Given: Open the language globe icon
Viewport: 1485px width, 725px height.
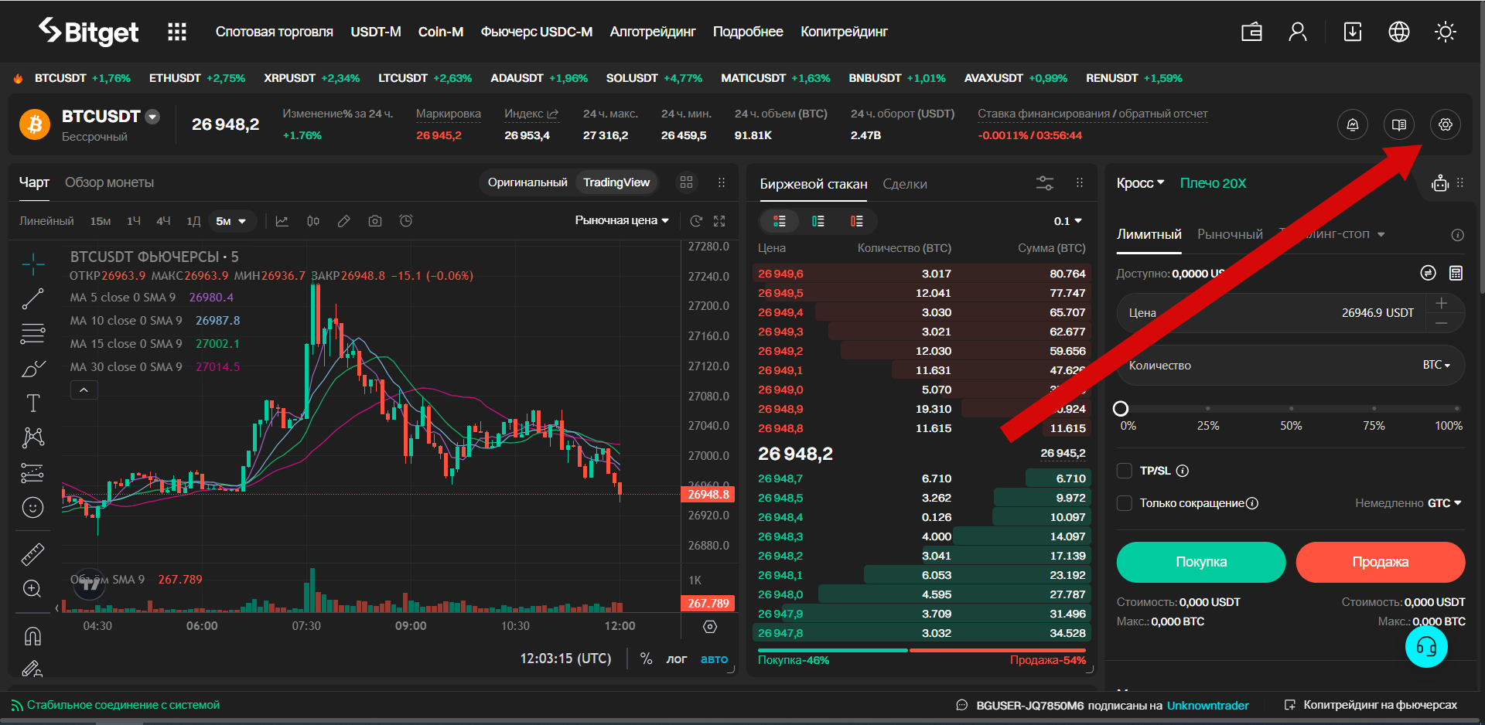Looking at the screenshot, I should 1399,32.
